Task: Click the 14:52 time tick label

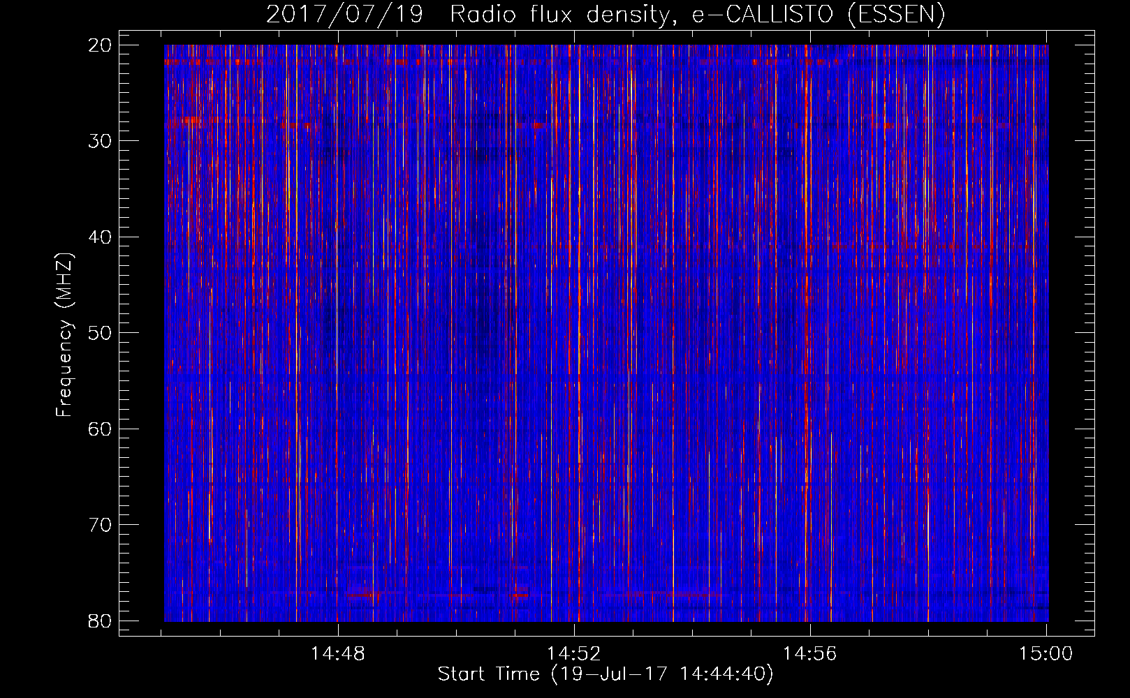Action: click(573, 654)
